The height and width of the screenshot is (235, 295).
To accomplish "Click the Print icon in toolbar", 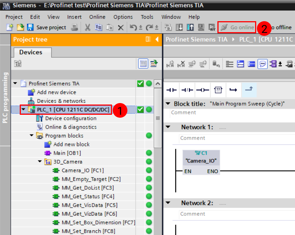I will pos(74,27).
